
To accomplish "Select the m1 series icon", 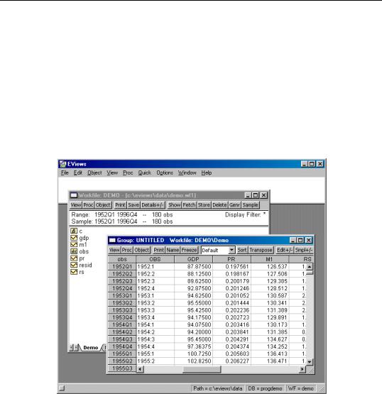I will 74,244.
